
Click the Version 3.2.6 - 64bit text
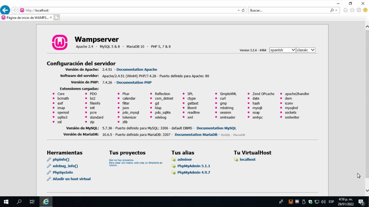click(x=253, y=50)
